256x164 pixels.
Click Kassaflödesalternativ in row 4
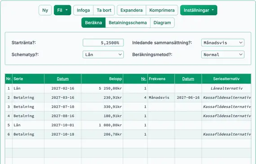coord(226,116)
